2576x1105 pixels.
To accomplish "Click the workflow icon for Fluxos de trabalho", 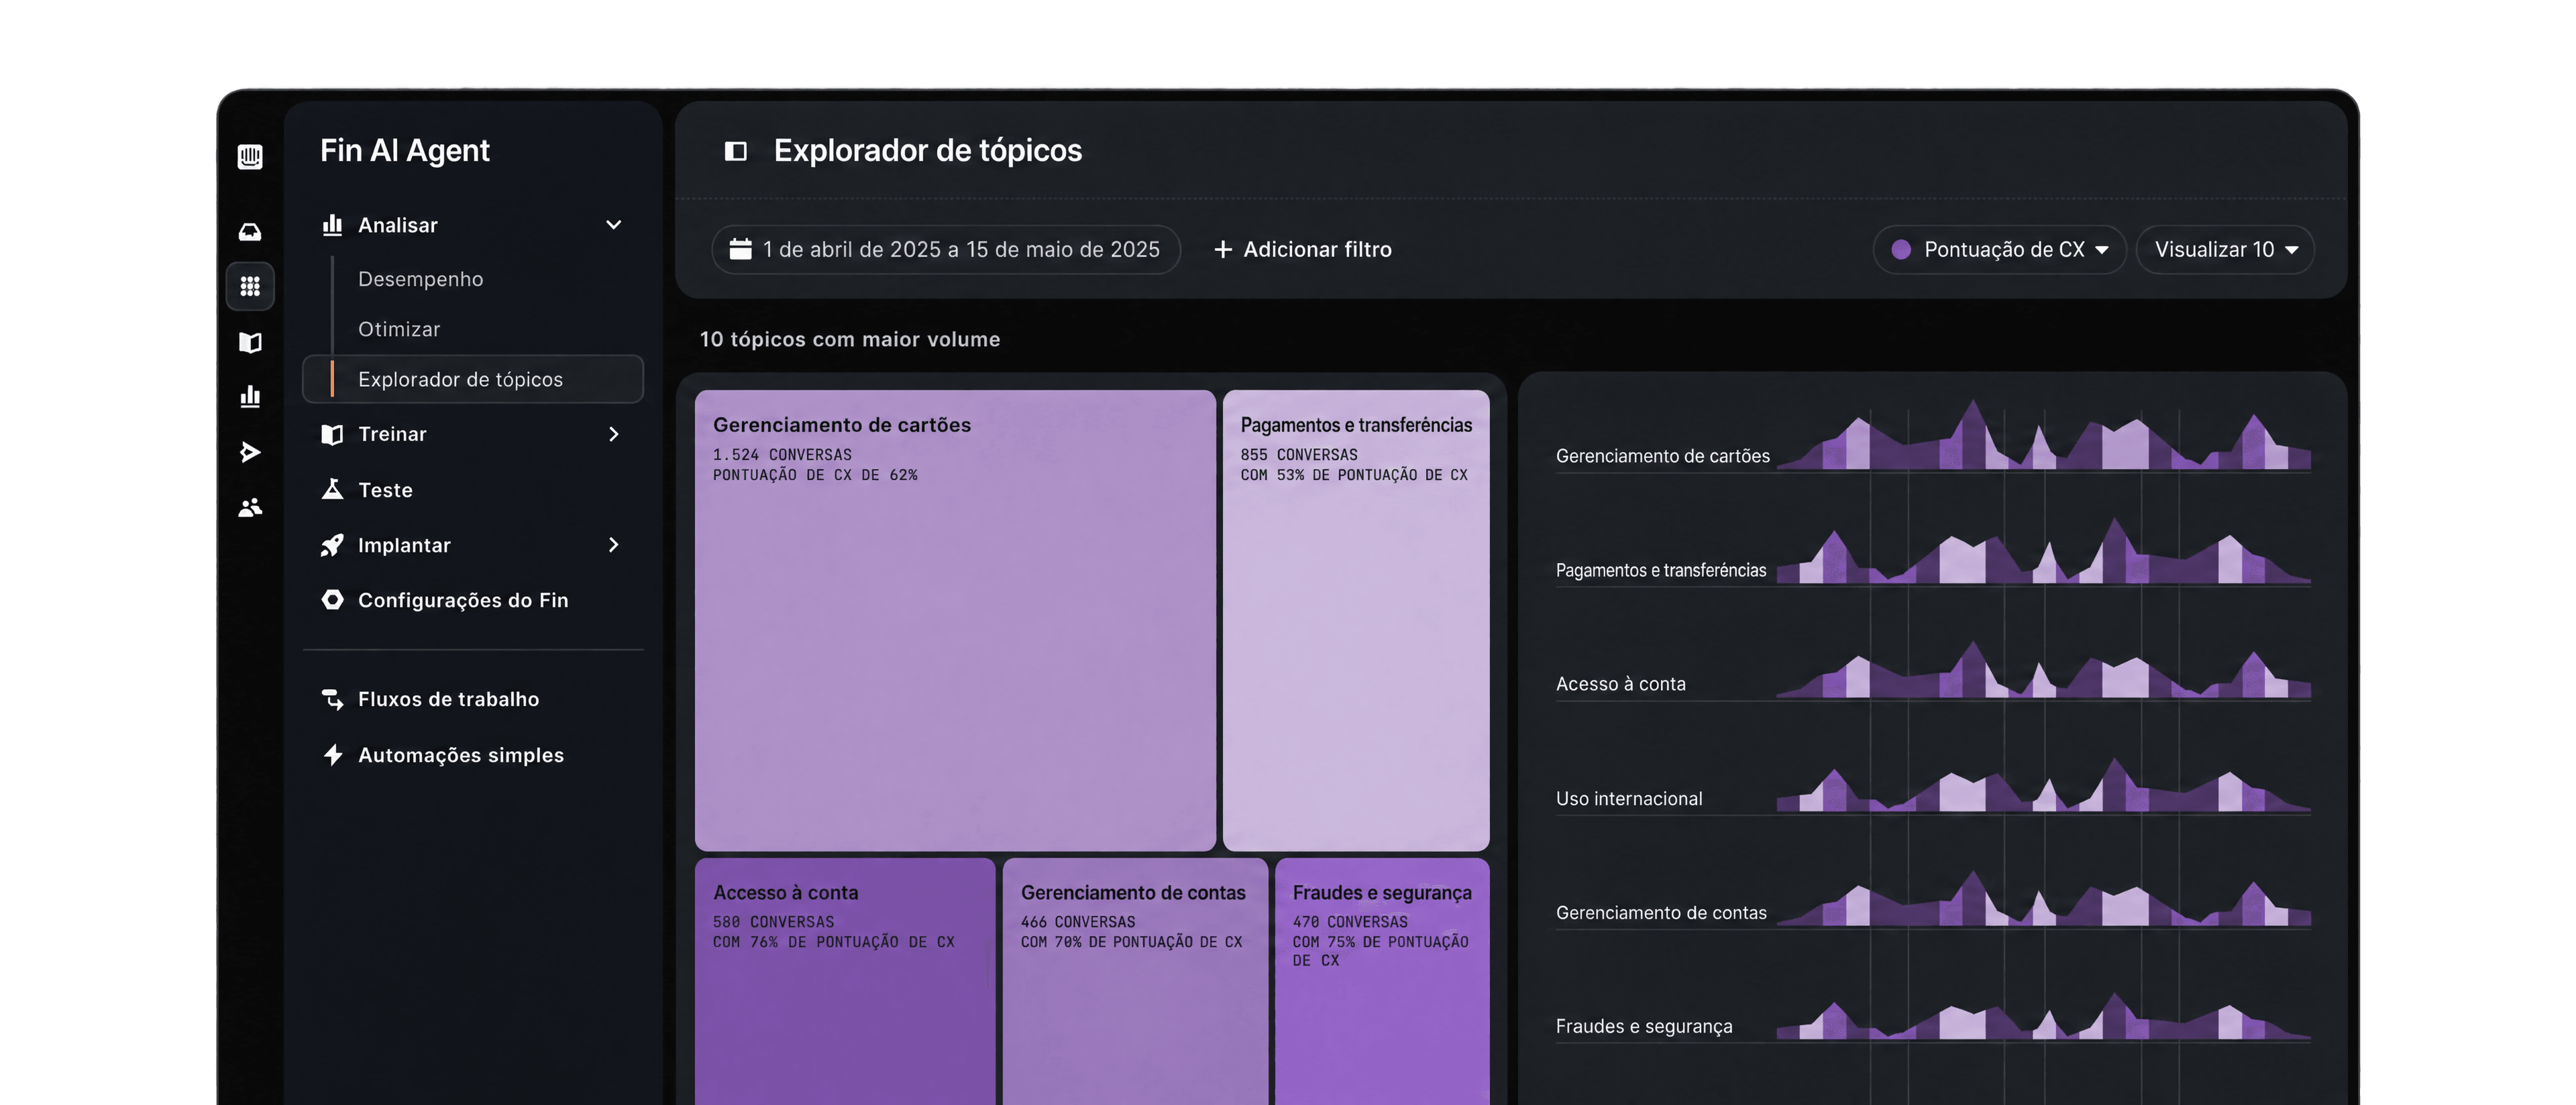I will (x=332, y=699).
